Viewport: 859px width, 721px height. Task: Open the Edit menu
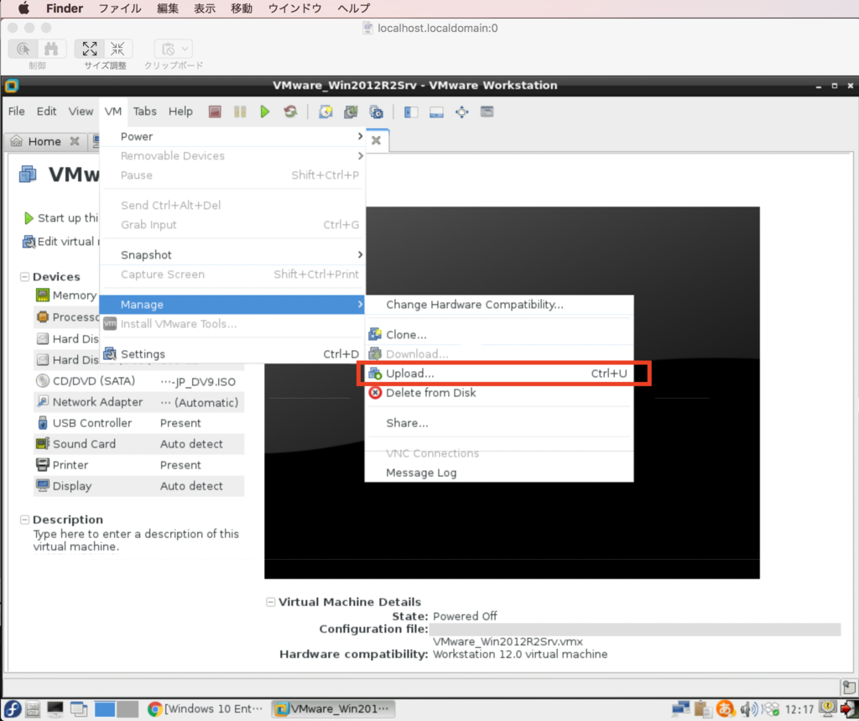(x=47, y=112)
